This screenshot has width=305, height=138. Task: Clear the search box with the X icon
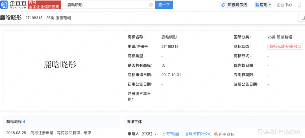pos(151,5)
